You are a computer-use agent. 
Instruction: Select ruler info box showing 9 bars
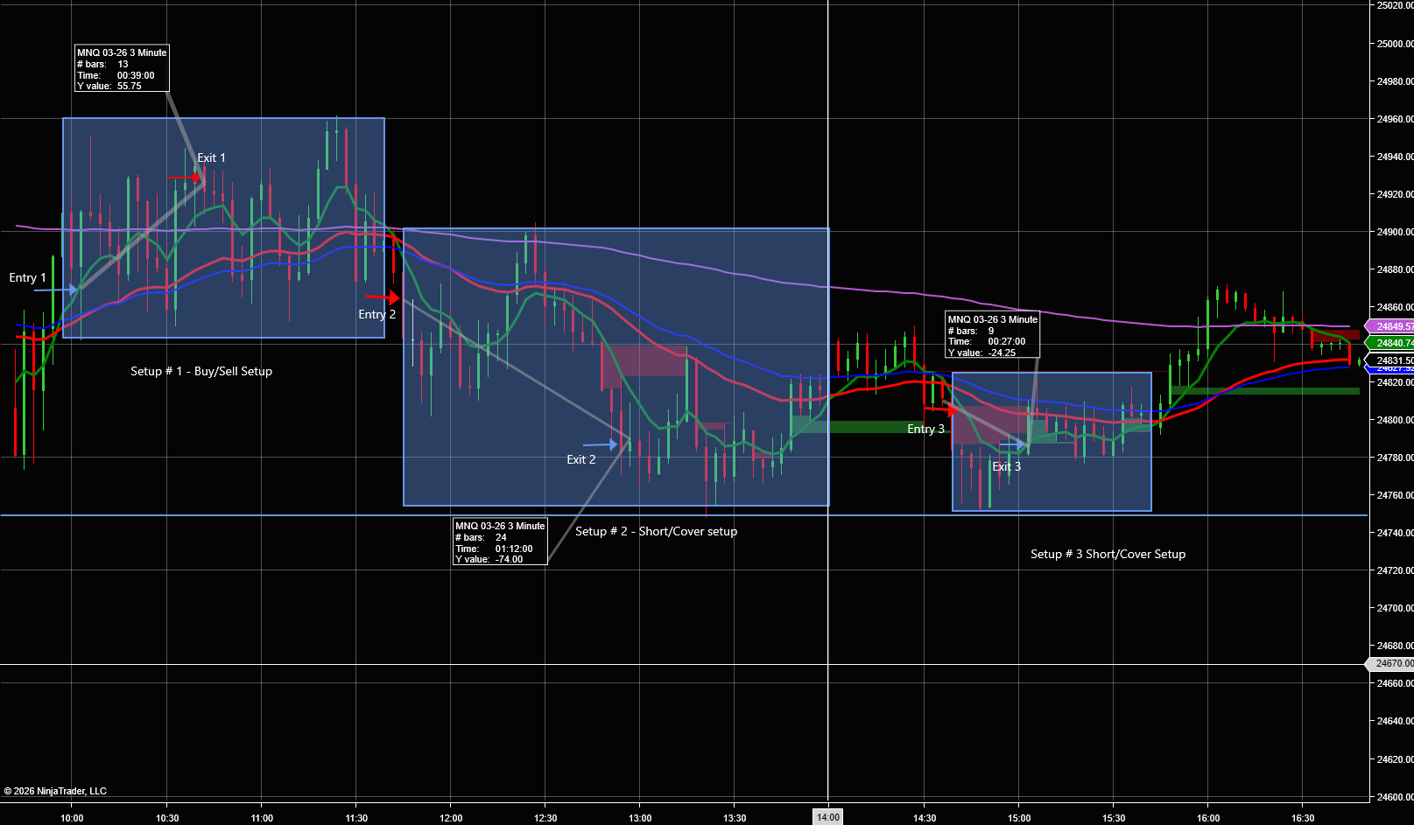click(993, 335)
